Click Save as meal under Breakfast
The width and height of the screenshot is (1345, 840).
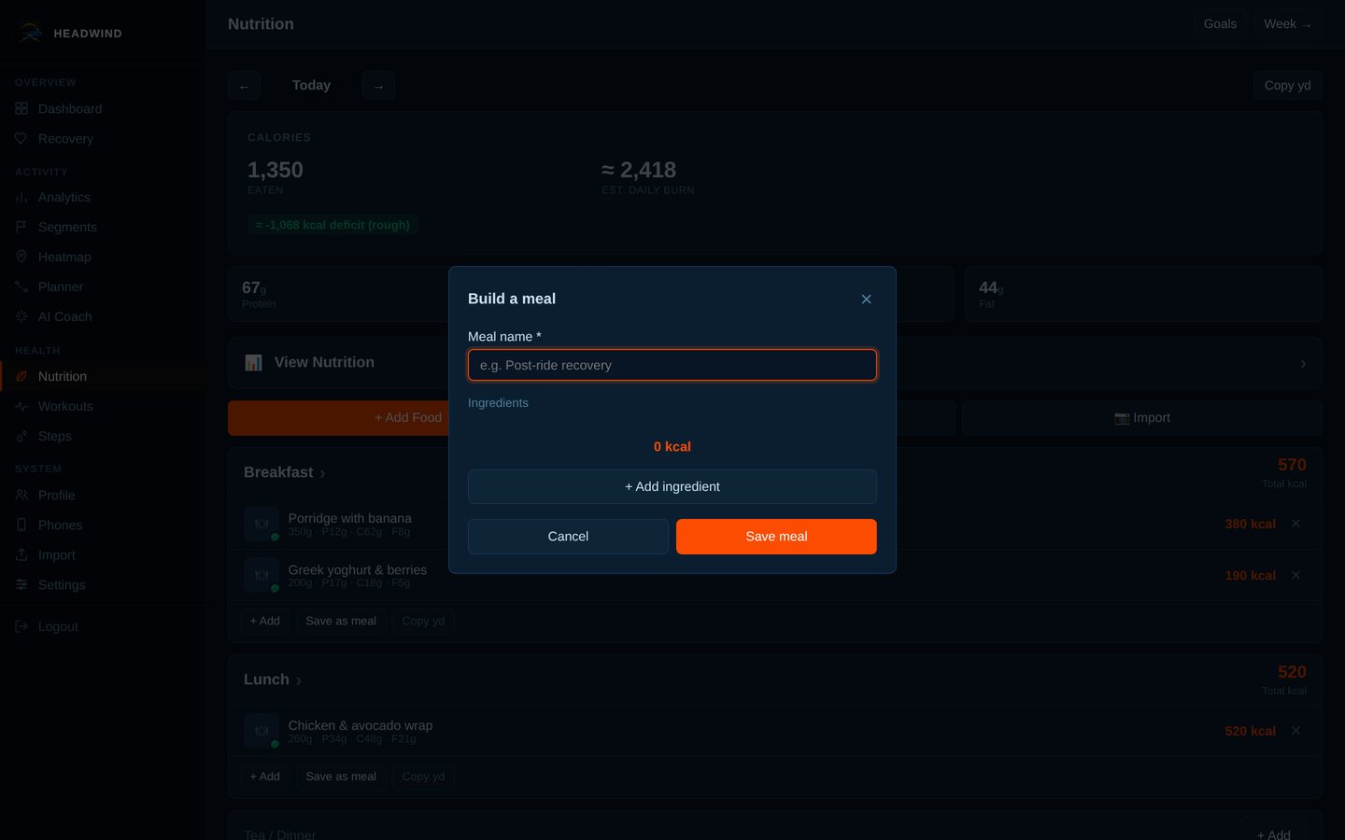(341, 621)
